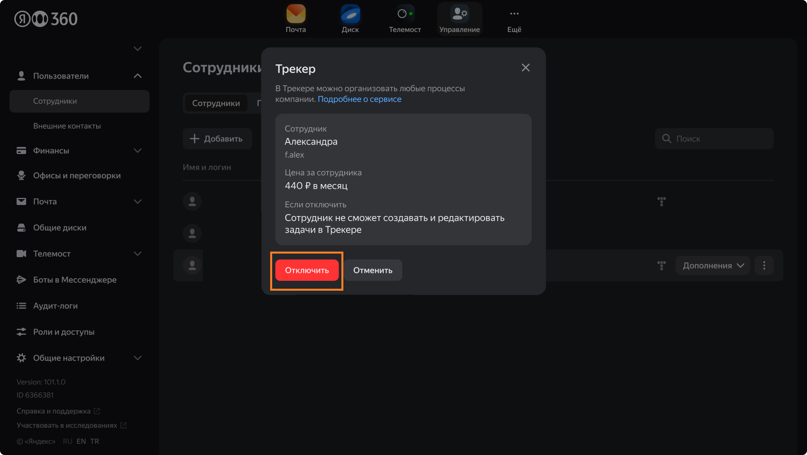The image size is (807, 455).
Task: Expand the Телемост sidebar section
Action: (138, 254)
